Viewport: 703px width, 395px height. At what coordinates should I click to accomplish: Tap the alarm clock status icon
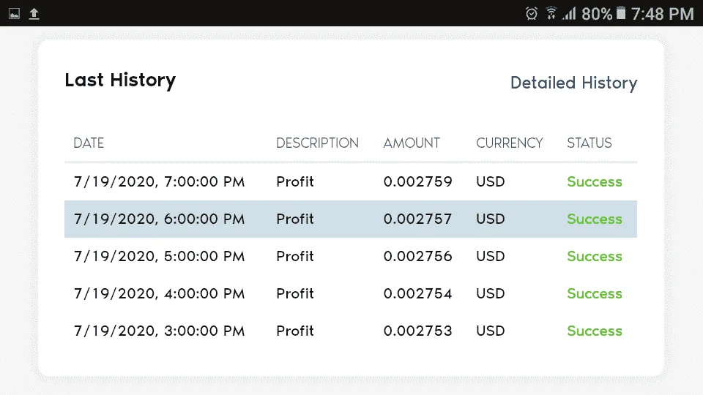tap(532, 13)
